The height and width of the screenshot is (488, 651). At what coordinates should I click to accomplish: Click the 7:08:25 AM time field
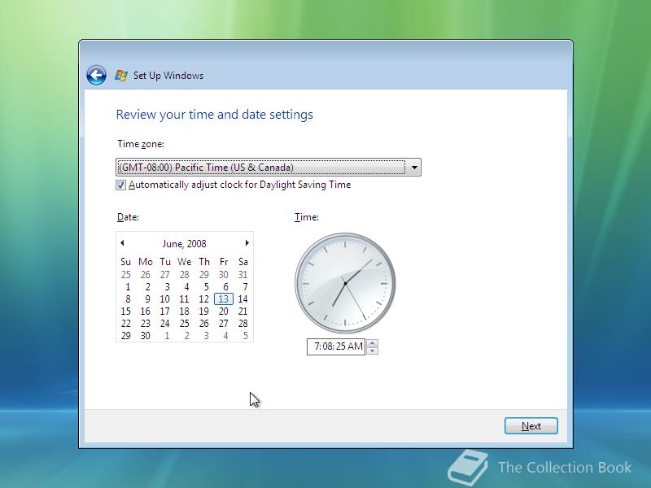[x=336, y=346]
